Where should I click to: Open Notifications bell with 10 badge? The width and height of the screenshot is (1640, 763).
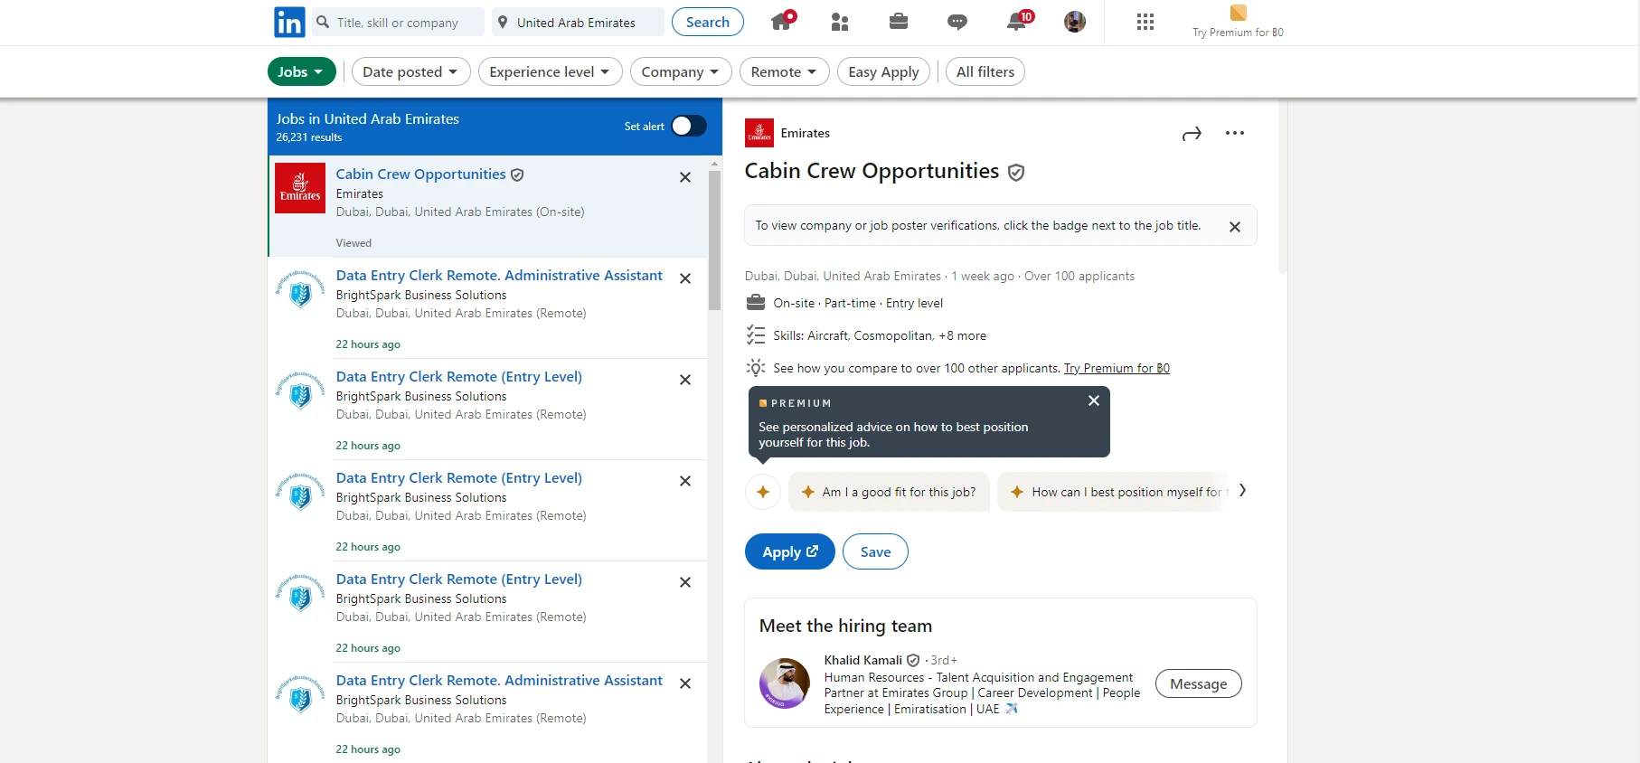[x=1019, y=21]
